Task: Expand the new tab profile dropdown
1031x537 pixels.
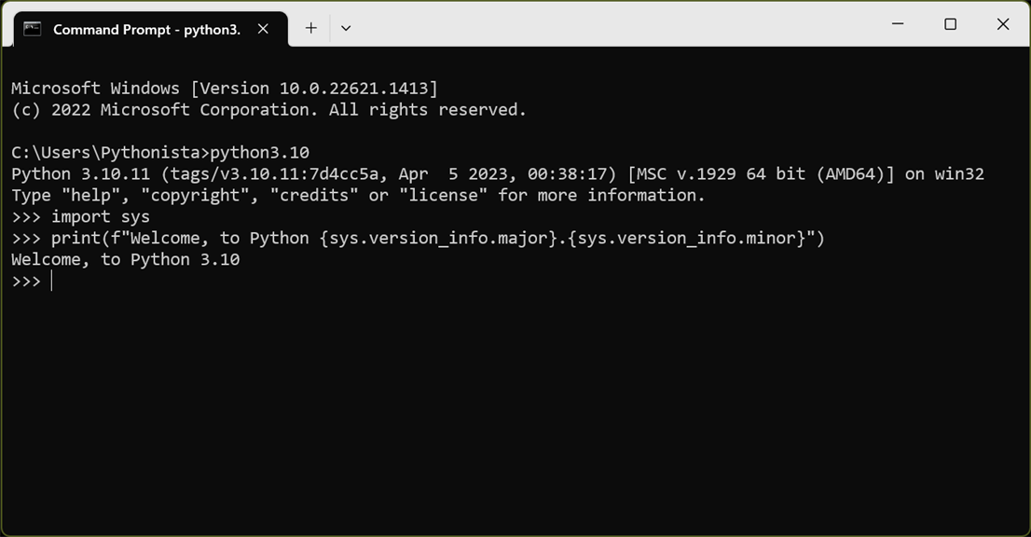Action: coord(346,28)
